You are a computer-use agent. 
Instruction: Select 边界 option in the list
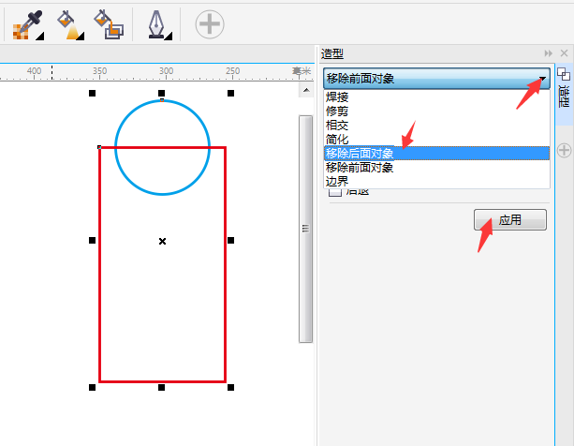point(337,181)
